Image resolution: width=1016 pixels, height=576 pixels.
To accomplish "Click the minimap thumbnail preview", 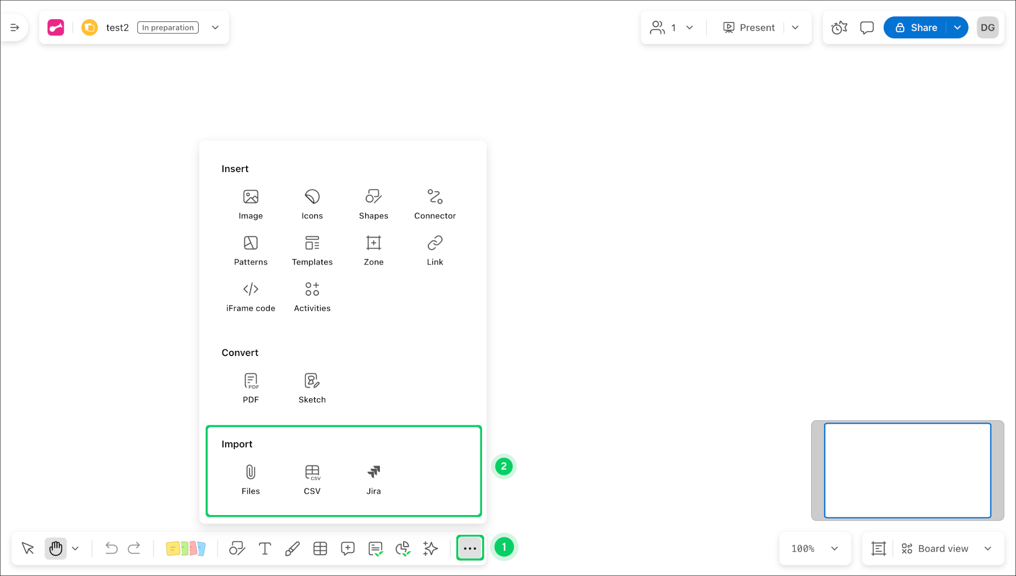I will [x=907, y=470].
